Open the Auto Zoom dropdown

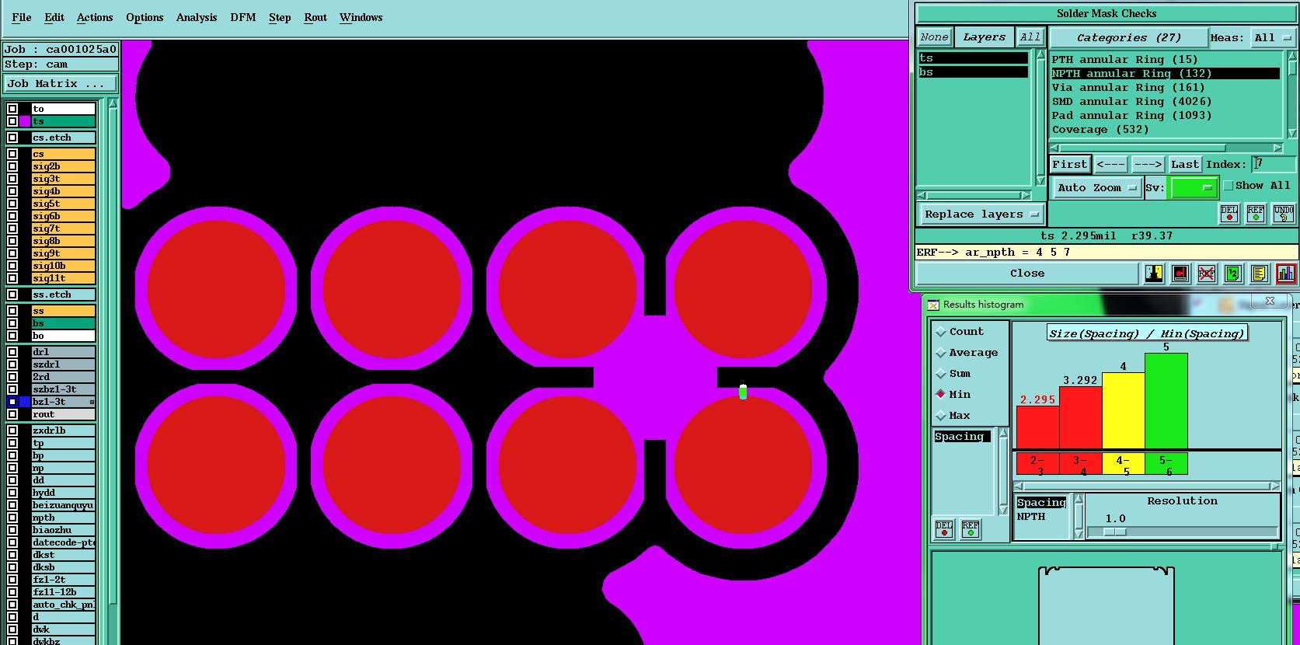[1096, 188]
